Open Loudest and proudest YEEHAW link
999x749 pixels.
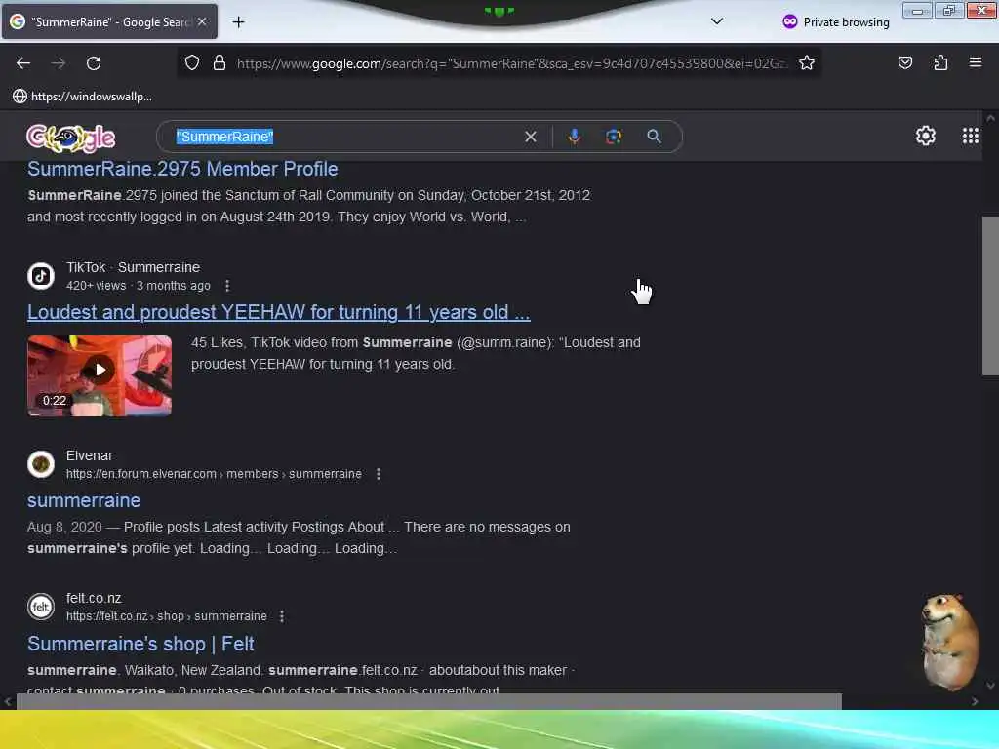[278, 312]
